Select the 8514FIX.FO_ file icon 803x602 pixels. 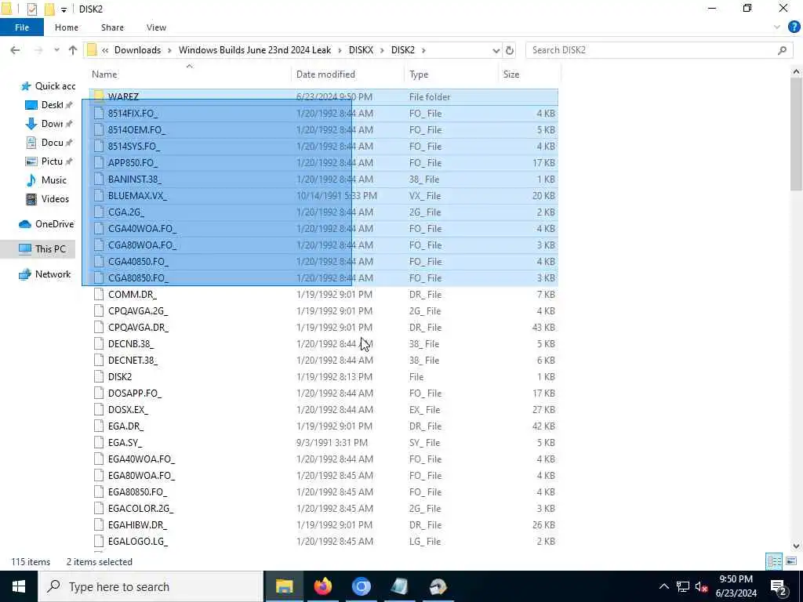point(99,113)
